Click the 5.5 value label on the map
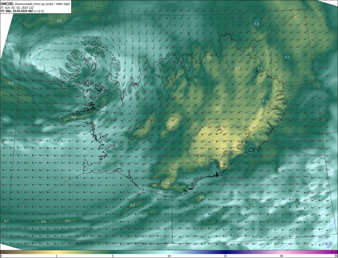This screenshot has width=338, height=258. coord(299,204)
